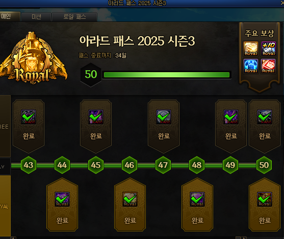Viewport: 284px width, 239px height.
Task: Click the left scroll arrow at bottom
Action: [x=13, y=238]
